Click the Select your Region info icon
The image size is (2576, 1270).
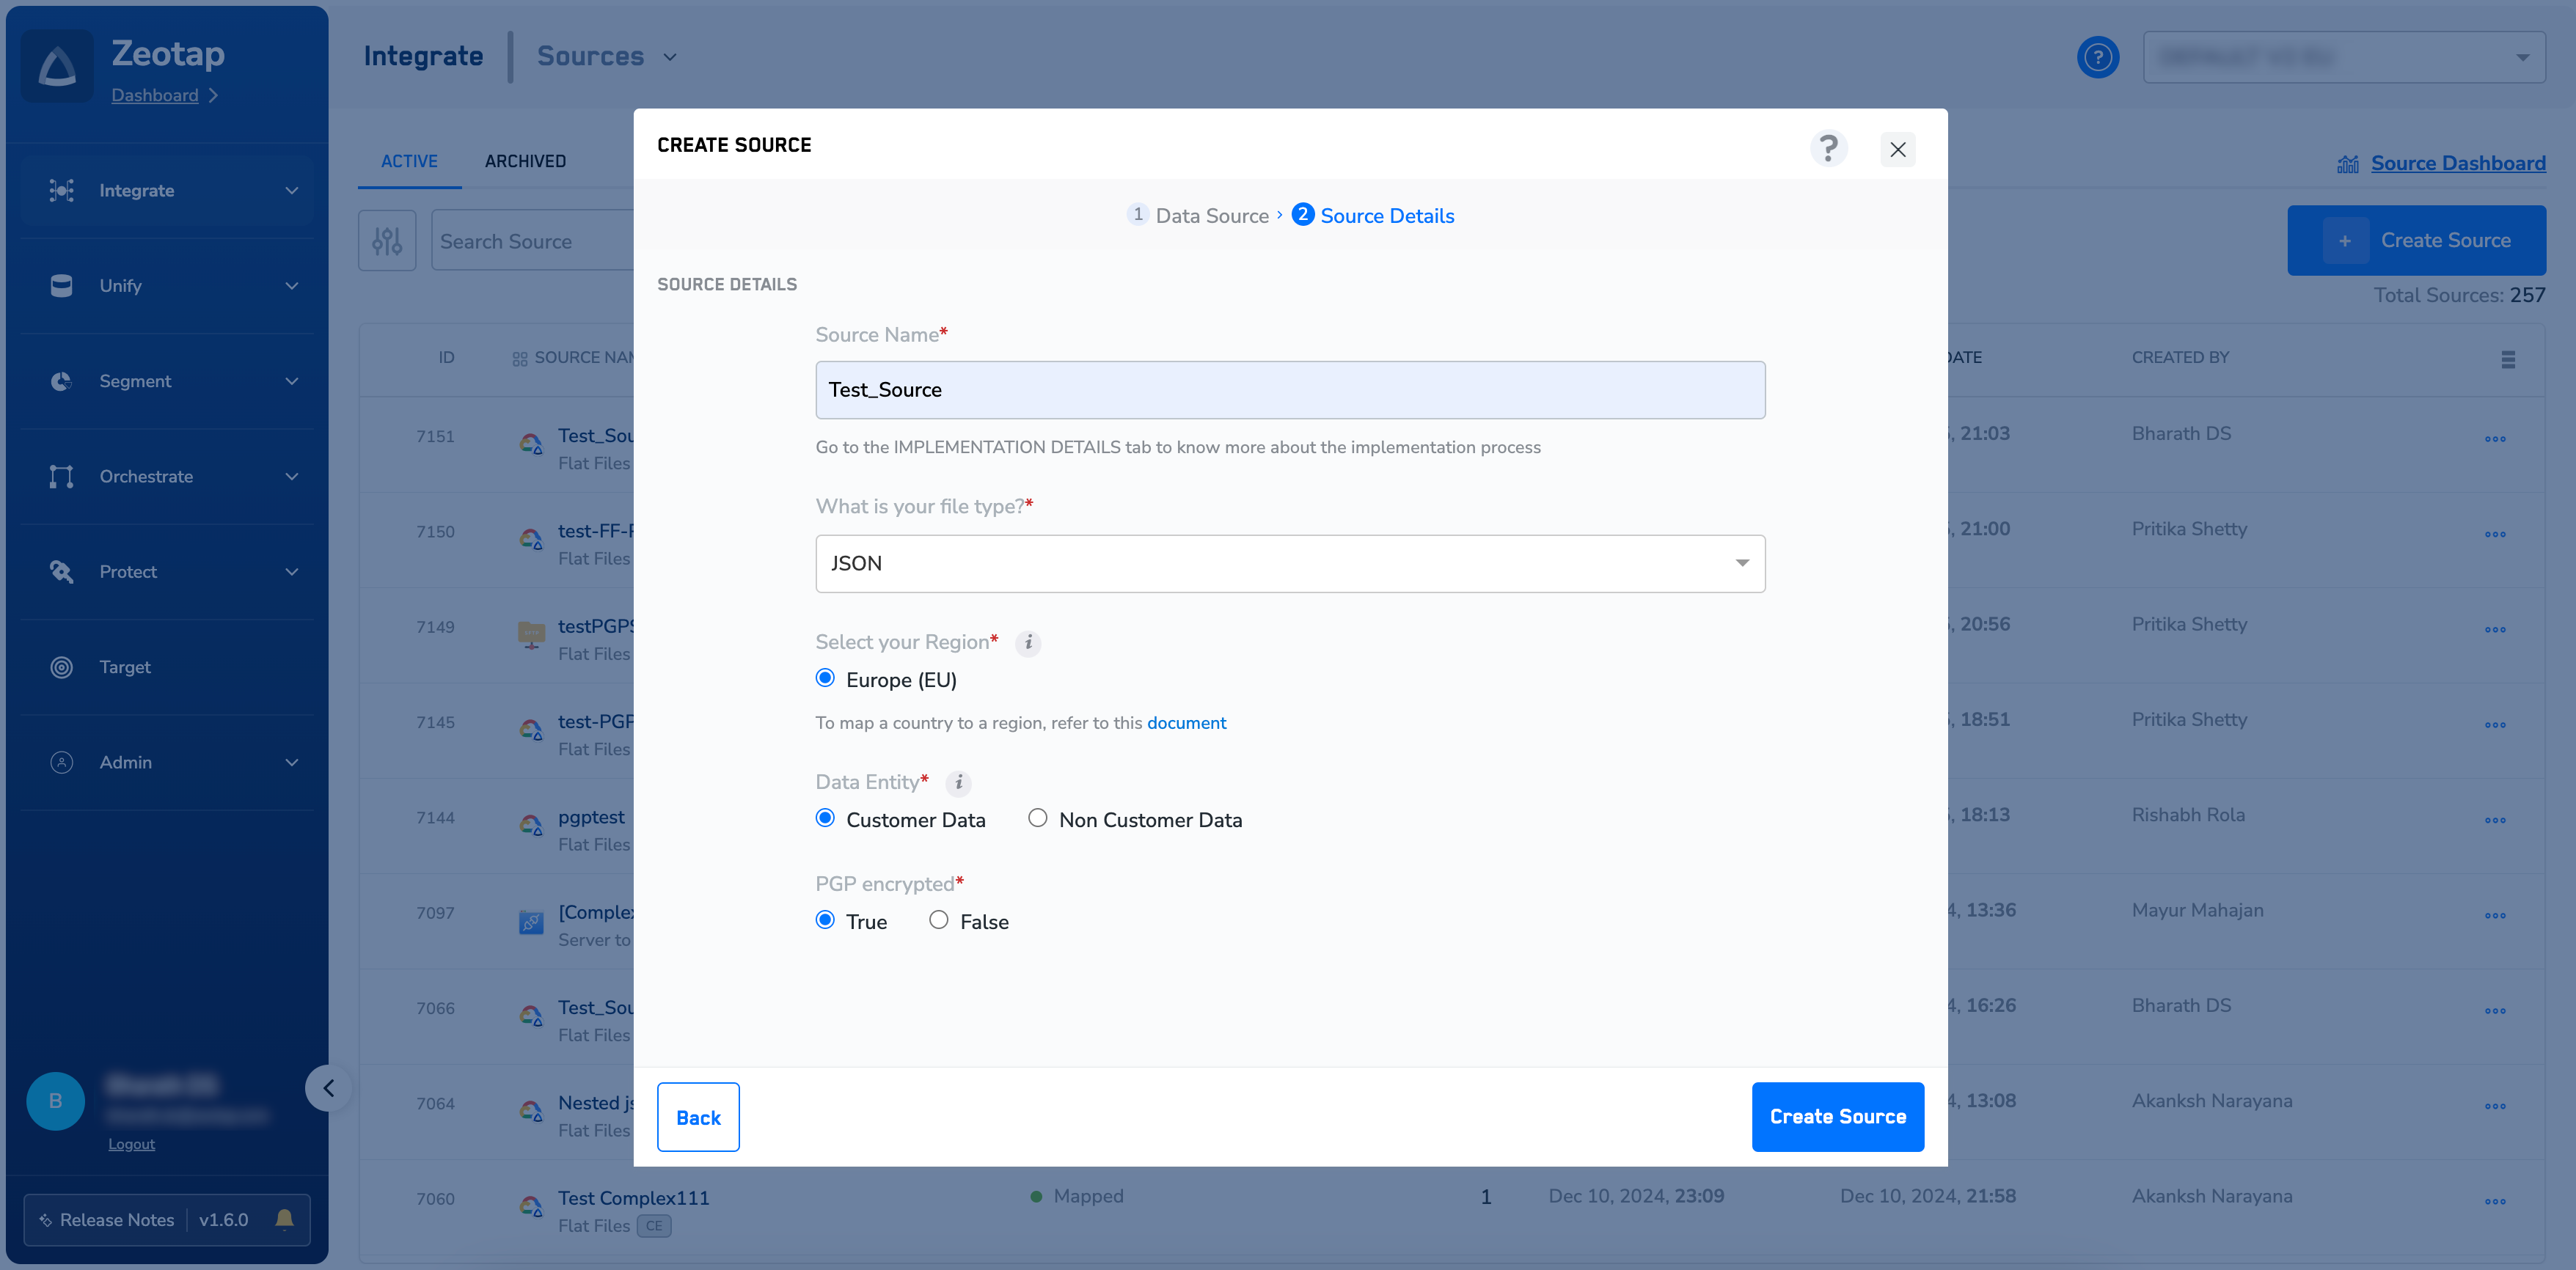click(1028, 643)
